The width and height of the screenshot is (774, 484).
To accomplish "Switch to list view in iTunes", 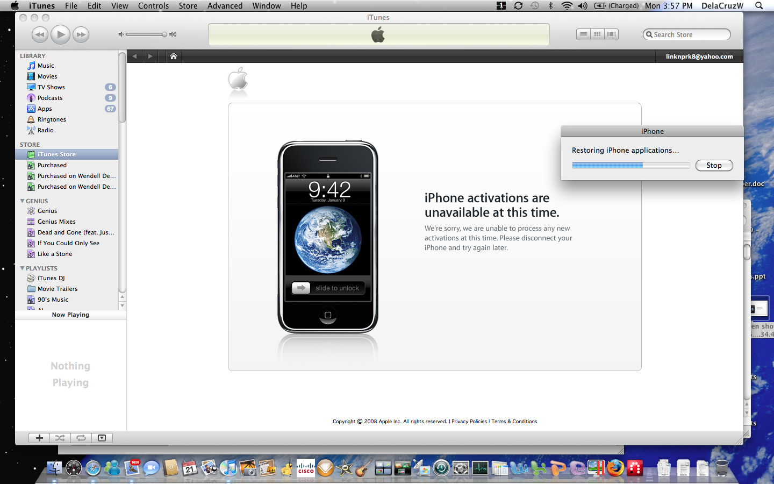I will tap(583, 34).
